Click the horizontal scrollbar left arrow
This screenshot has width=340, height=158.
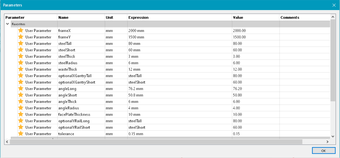pos(7,142)
